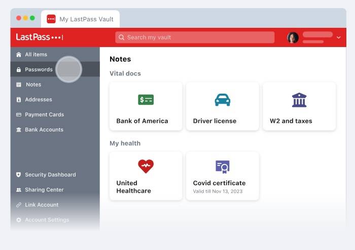The height and width of the screenshot is (250, 355).
Task: Open Addresses in sidebar
Action: tap(55, 100)
